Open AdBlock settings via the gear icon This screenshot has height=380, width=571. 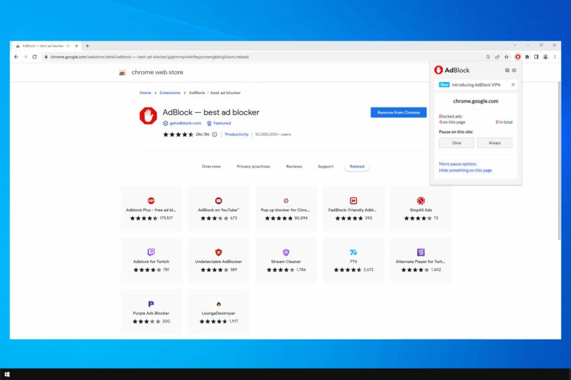[514, 70]
